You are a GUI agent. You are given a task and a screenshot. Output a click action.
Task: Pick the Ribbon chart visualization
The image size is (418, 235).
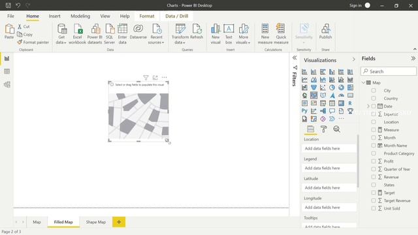click(x=350, y=80)
